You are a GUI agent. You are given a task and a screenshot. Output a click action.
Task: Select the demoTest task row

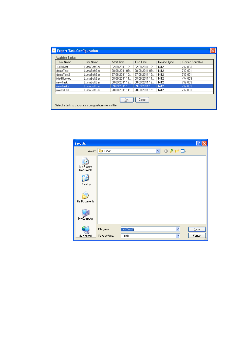click(134, 71)
